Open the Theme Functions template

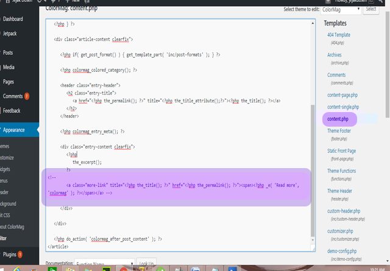point(341,171)
